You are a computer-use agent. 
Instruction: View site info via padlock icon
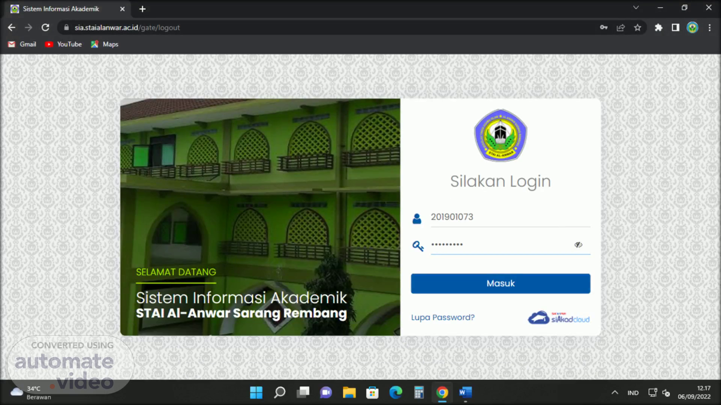click(x=66, y=27)
